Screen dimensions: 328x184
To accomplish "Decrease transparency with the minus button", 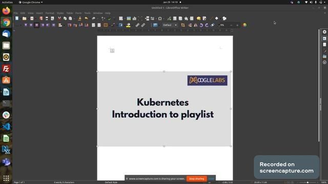I will [231, 25].
